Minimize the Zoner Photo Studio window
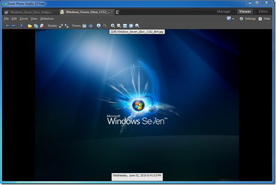Image resolution: width=276 pixels, height=185 pixels. point(250,3)
